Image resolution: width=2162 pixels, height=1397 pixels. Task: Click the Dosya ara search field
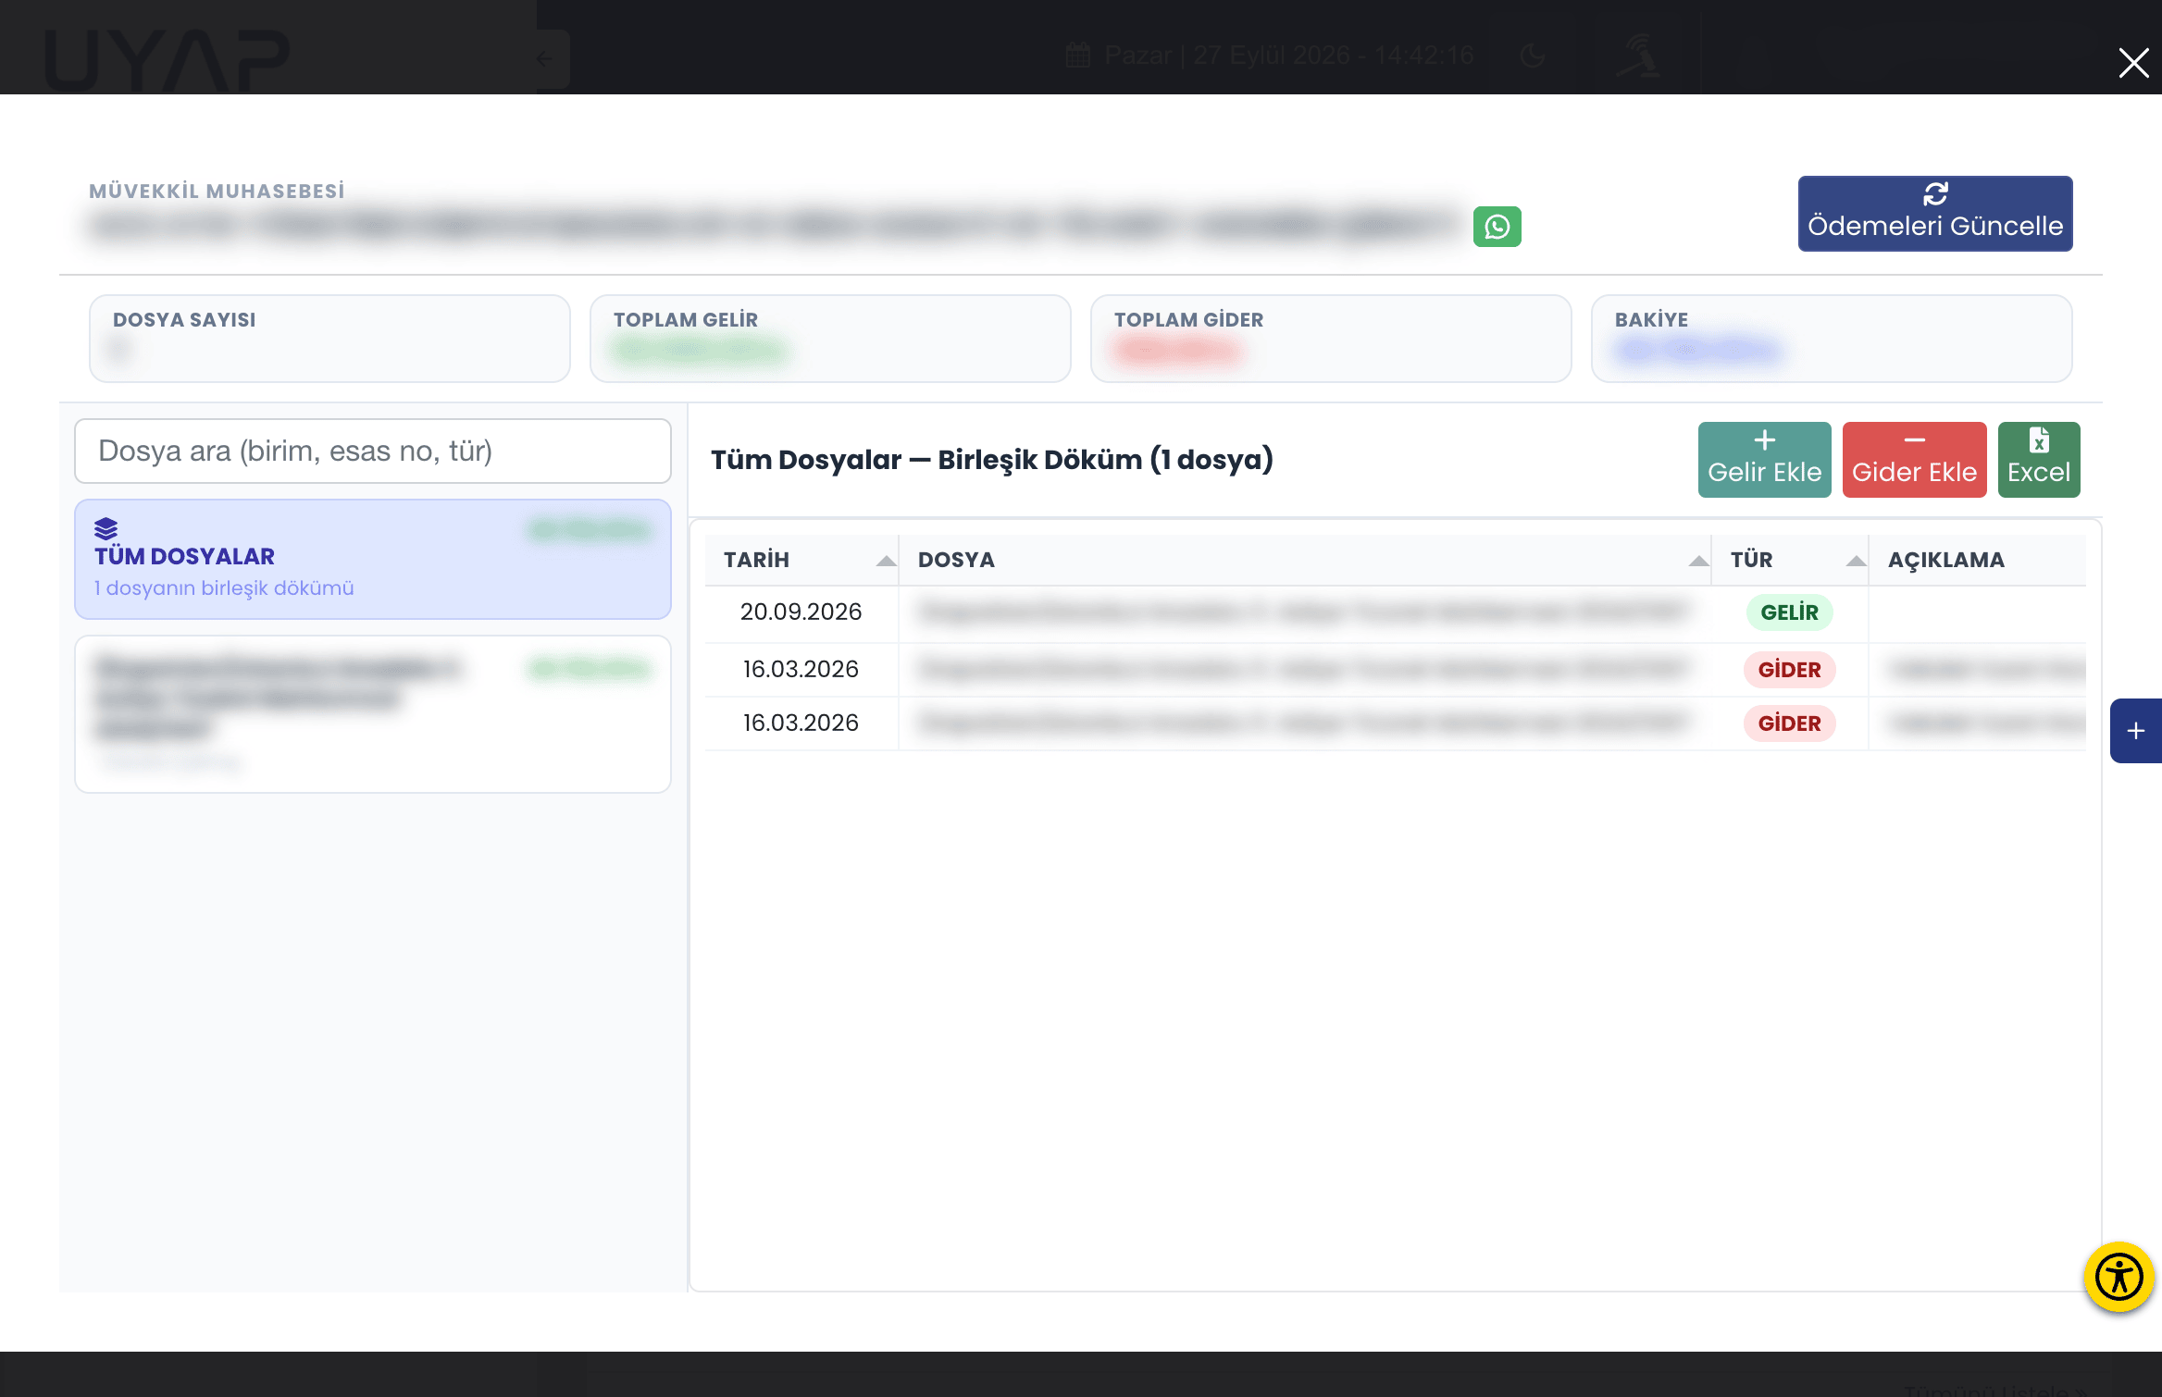[x=373, y=451]
